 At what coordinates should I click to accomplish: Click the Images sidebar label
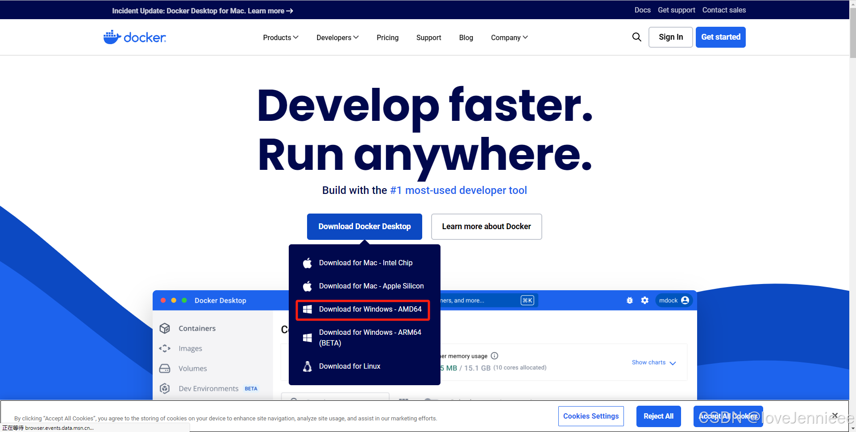pyautogui.click(x=190, y=349)
